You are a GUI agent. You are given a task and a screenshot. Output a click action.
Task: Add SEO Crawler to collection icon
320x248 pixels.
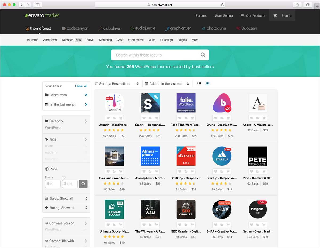[x=186, y=225]
